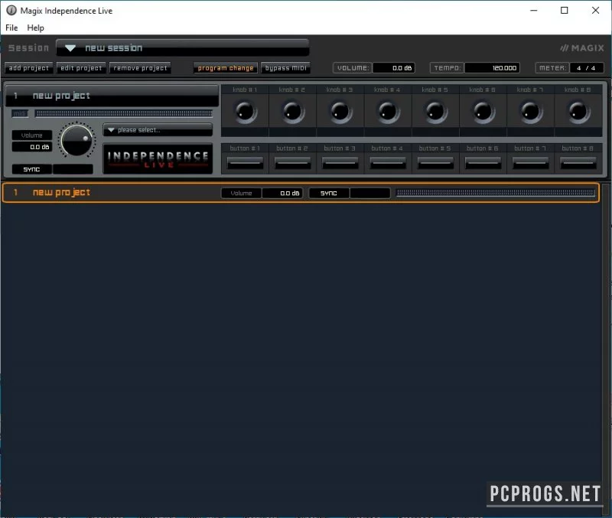Maximize the Magix Independence Live window

(x=565, y=11)
